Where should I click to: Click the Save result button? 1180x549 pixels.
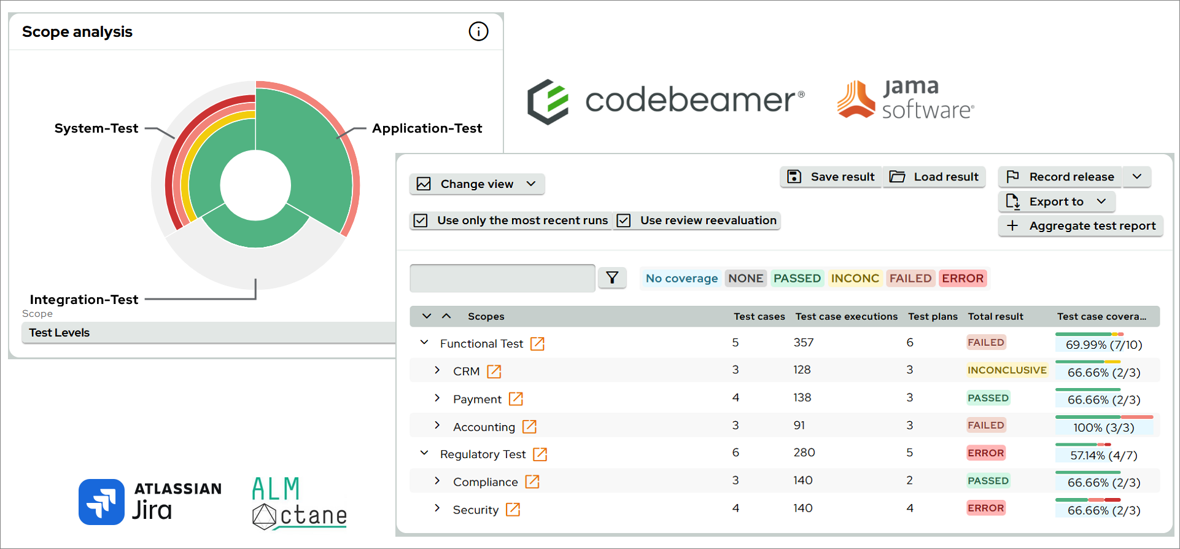coord(831,177)
